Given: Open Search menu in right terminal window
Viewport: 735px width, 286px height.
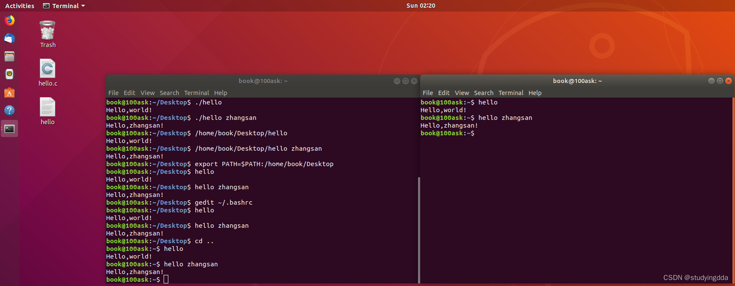Looking at the screenshot, I should coord(484,93).
